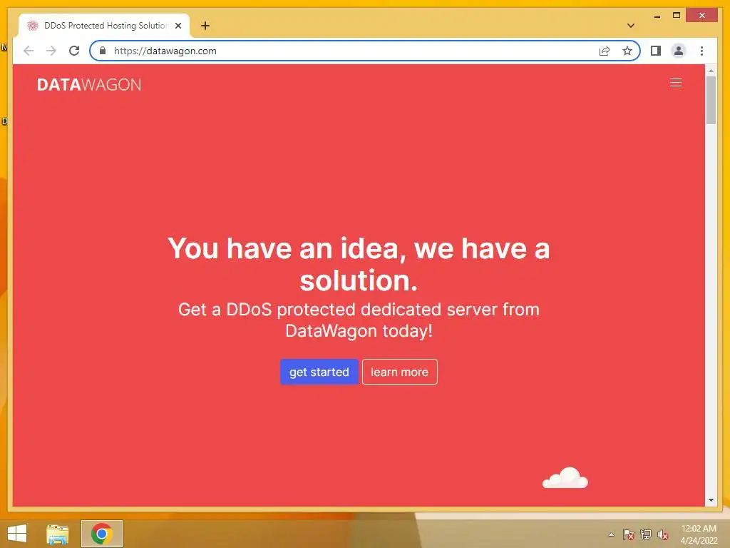Click the muted volume tray icon
The width and height of the screenshot is (730, 548).
663,534
